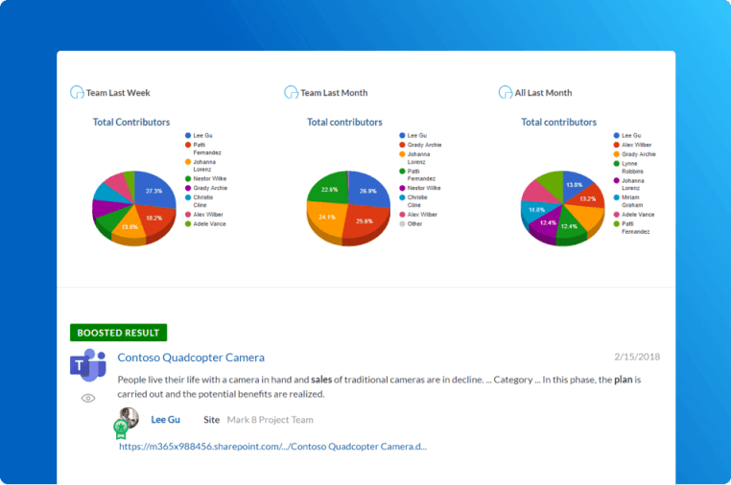Screen dimensions: 731x485
Task: Click the 27.3% slice in Team Last Week chart
Action: pos(152,191)
